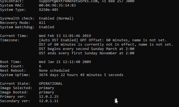Click the Boot Time value Wed Jan 21
This screenshot has width=179, height=107.
[x=65, y=62]
